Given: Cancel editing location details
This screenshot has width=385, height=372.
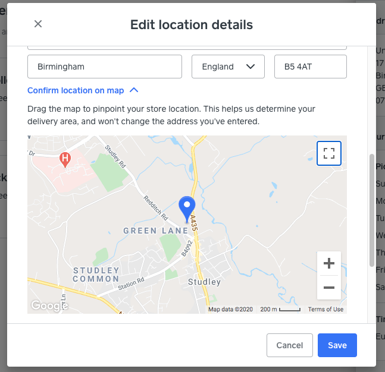Looking at the screenshot, I should 290,345.
